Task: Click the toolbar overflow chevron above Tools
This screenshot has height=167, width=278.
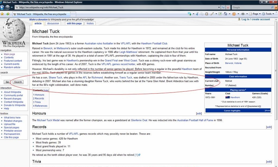Action: click(x=276, y=12)
